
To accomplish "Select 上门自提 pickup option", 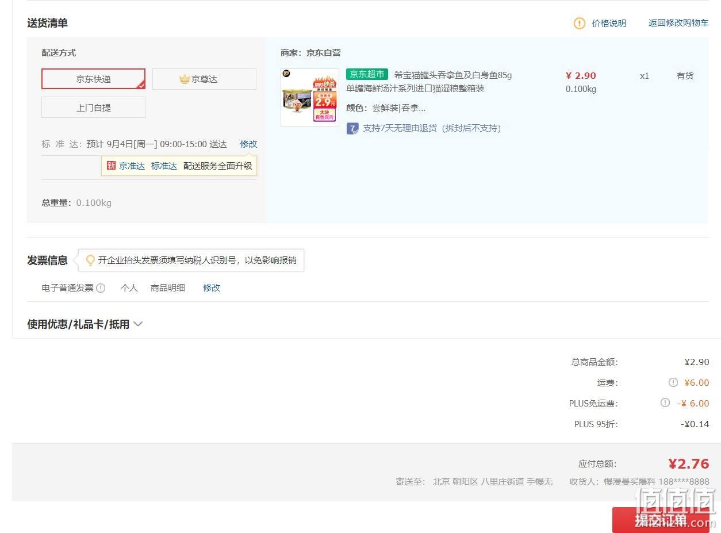I will 93,108.
